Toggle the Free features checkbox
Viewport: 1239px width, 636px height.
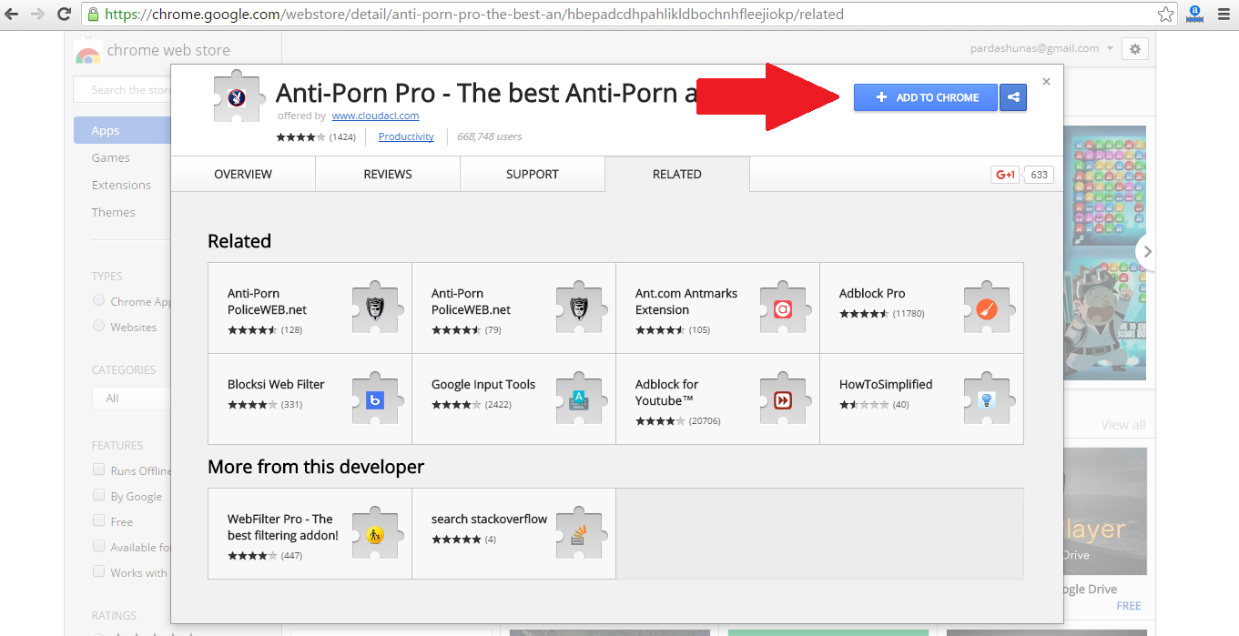coord(98,521)
